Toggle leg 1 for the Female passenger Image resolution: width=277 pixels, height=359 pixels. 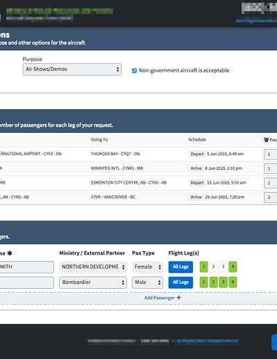204,266
